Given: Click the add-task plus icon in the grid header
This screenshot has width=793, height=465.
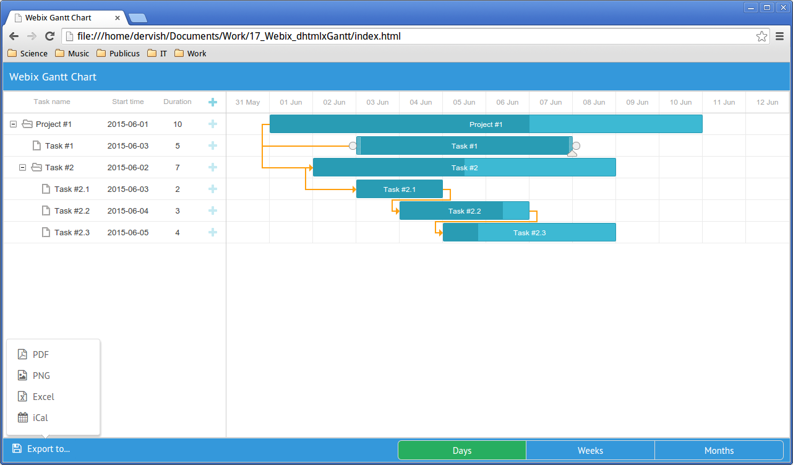Looking at the screenshot, I should coord(213,102).
